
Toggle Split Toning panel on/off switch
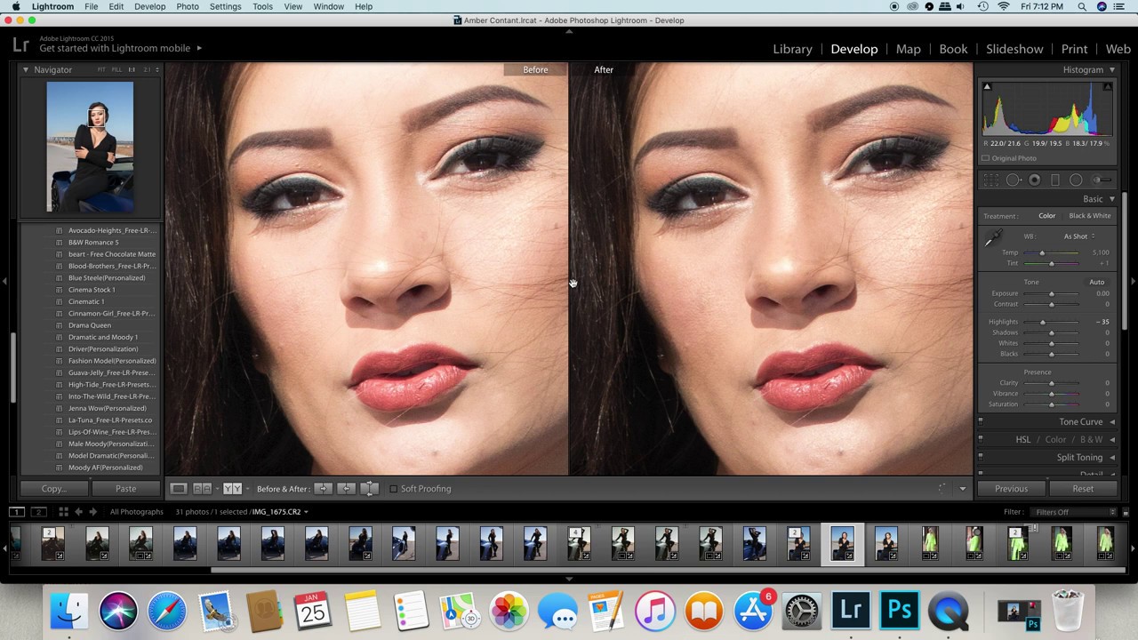click(x=981, y=457)
